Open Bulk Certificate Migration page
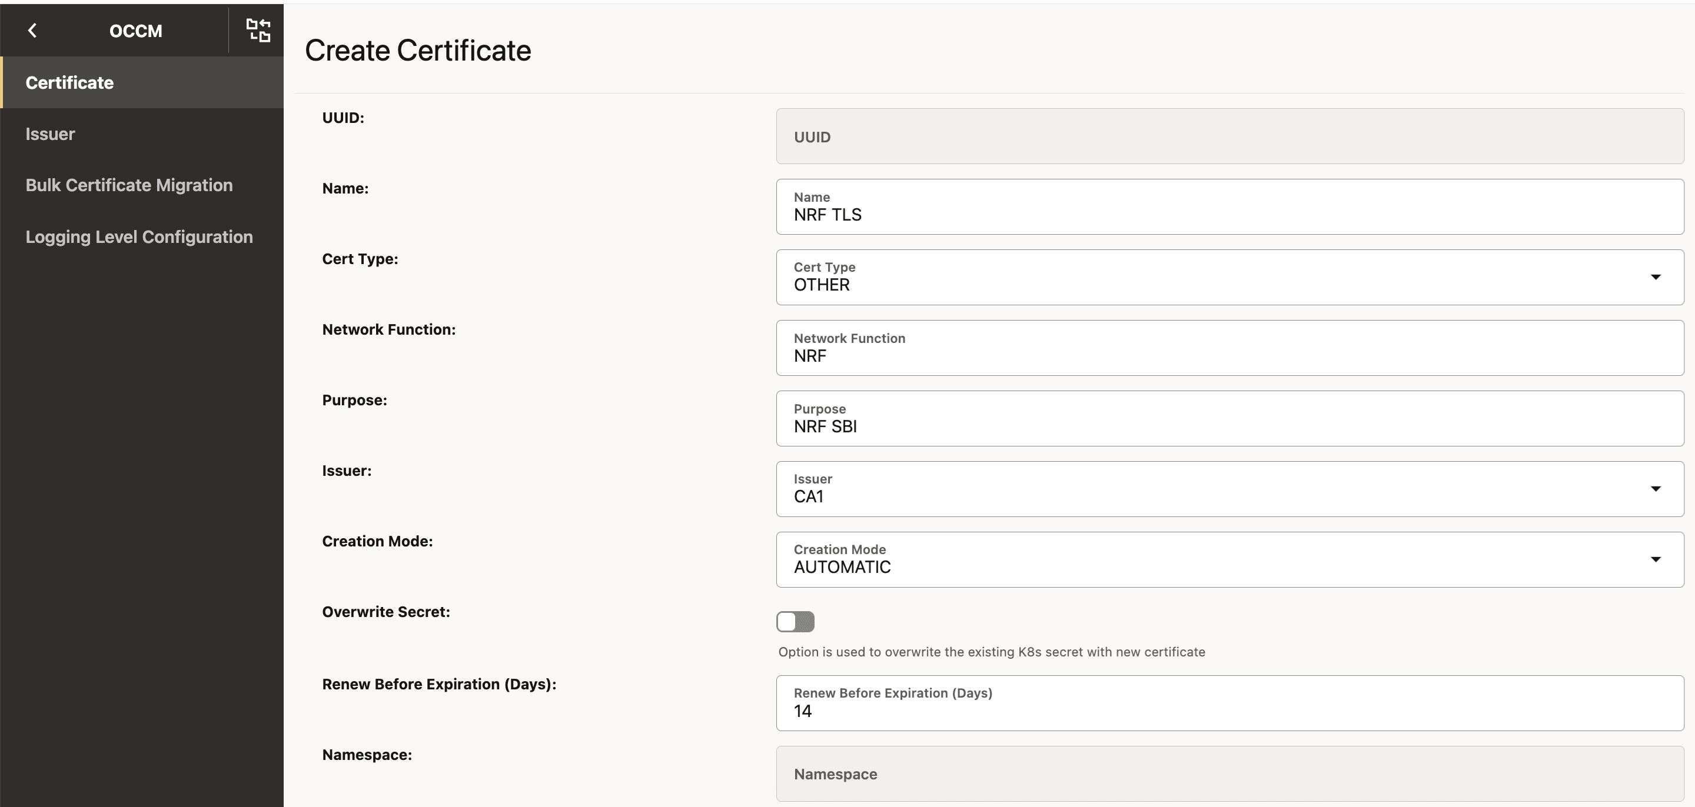1695x807 pixels. (129, 185)
